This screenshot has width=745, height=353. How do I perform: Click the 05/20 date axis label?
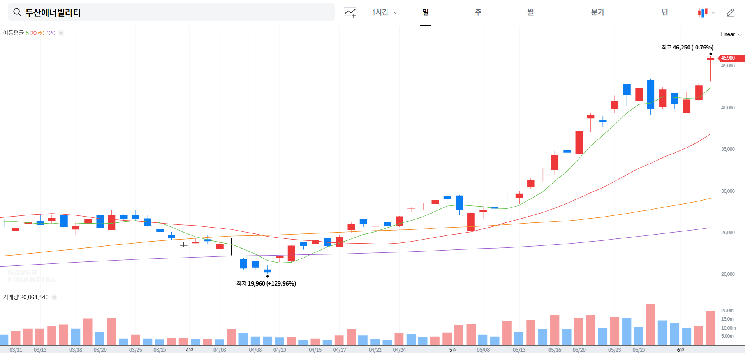pos(579,350)
